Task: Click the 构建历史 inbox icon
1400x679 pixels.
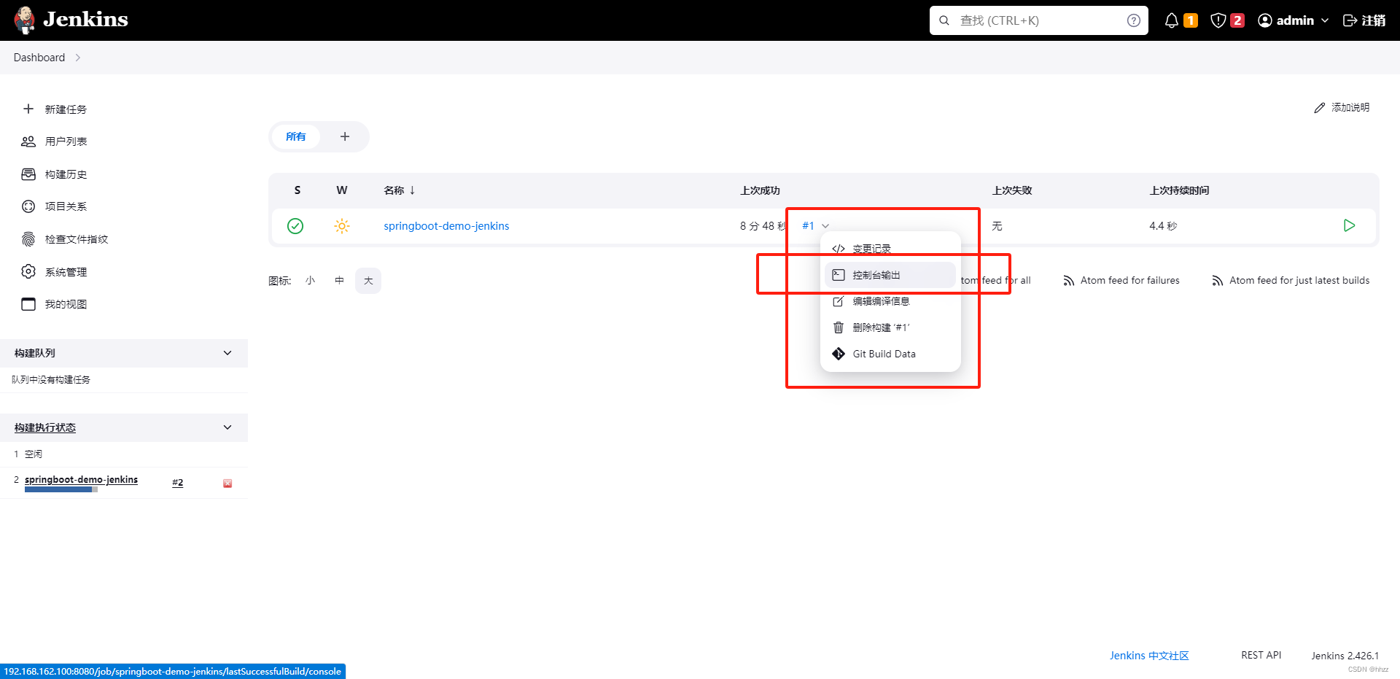Action: coord(28,174)
